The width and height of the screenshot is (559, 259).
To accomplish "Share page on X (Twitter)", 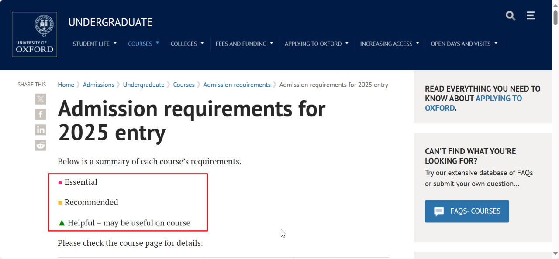I will [41, 99].
